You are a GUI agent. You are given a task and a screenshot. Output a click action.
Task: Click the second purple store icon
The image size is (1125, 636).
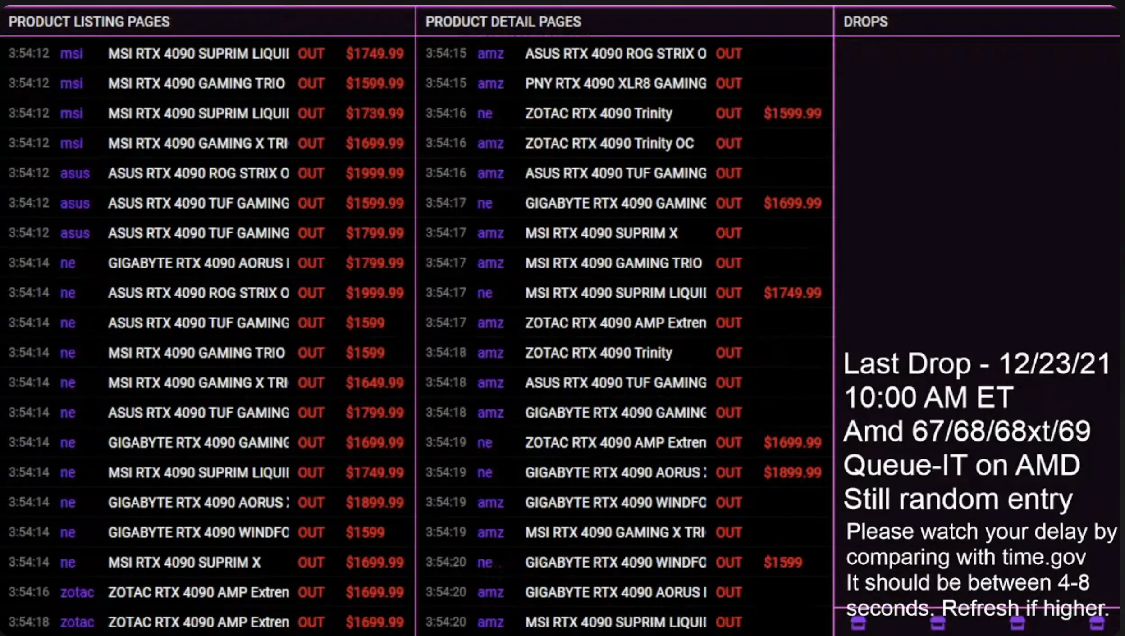937,624
